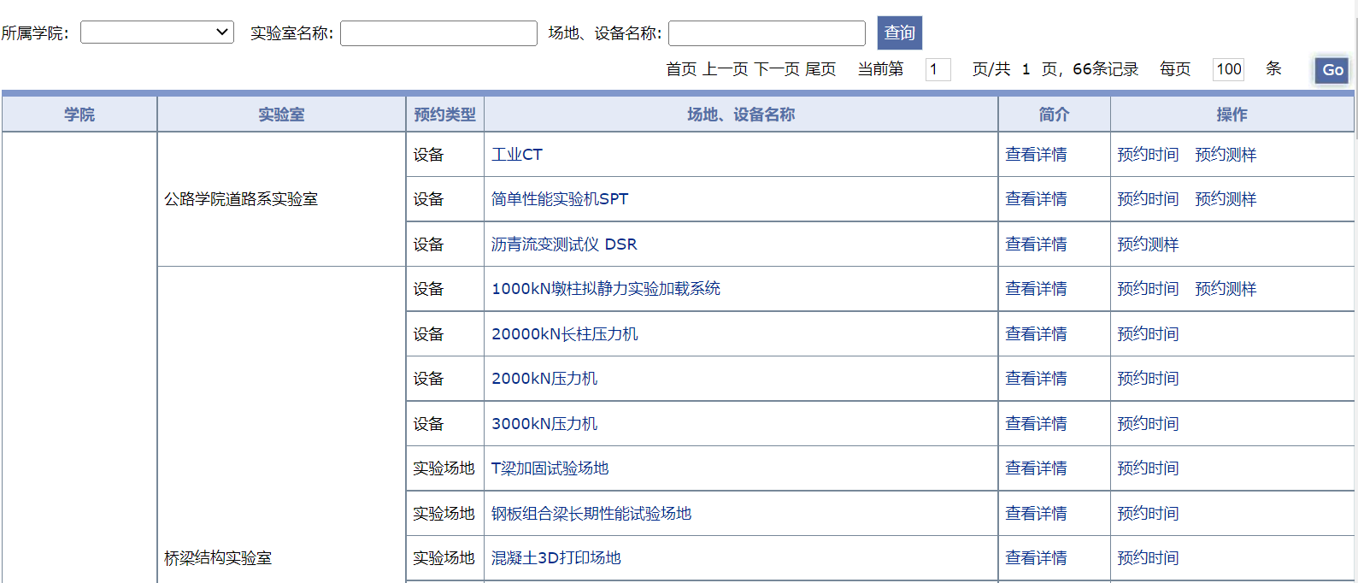Click 预约测样 for 工业CT
Image resolution: width=1358 pixels, height=583 pixels.
pos(1226,155)
